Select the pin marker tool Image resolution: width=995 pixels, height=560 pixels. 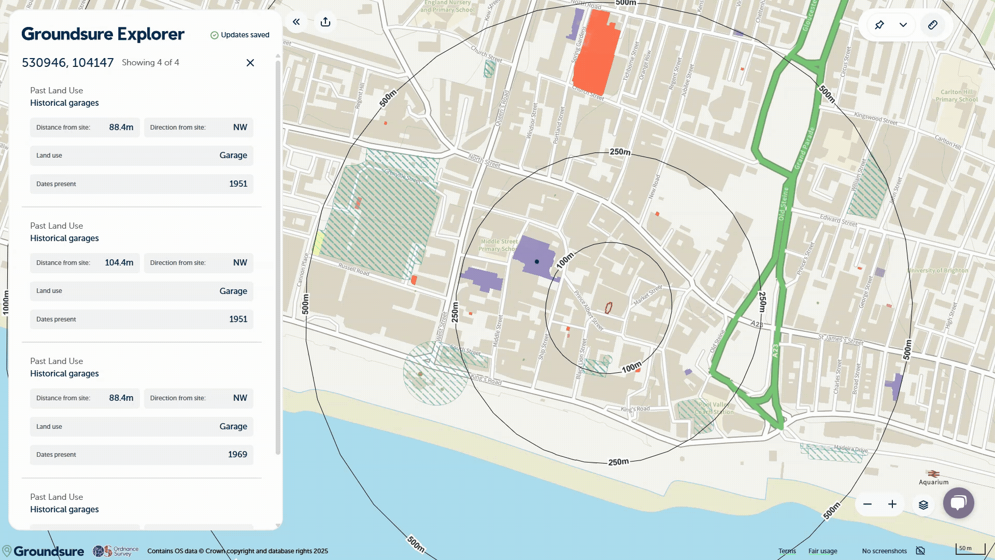point(879,25)
